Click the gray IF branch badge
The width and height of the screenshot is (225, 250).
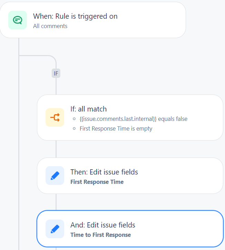coord(56,73)
